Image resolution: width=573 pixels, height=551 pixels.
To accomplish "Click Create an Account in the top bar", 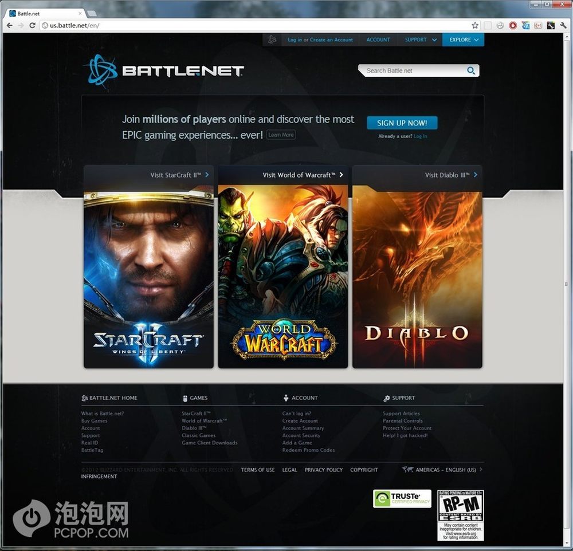I will [x=331, y=40].
